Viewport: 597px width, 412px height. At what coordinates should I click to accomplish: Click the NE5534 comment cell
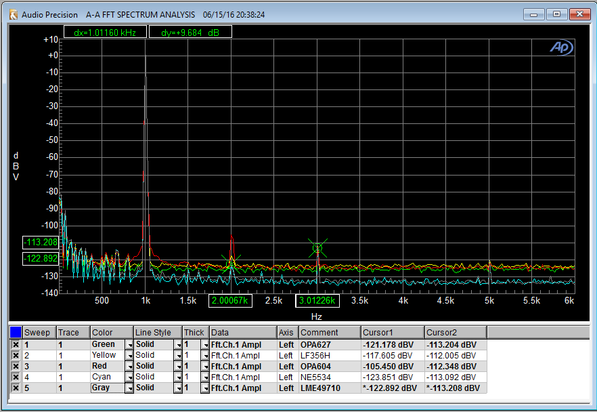point(330,377)
